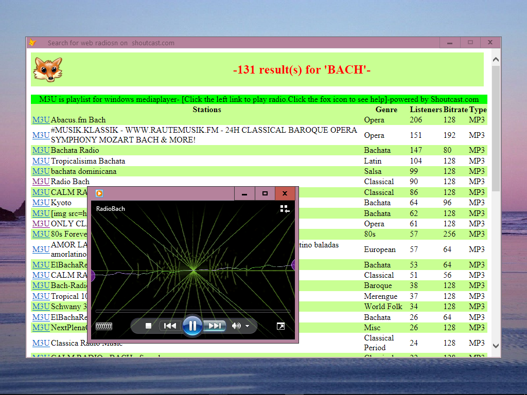Minimize the media player window

pos(244,193)
